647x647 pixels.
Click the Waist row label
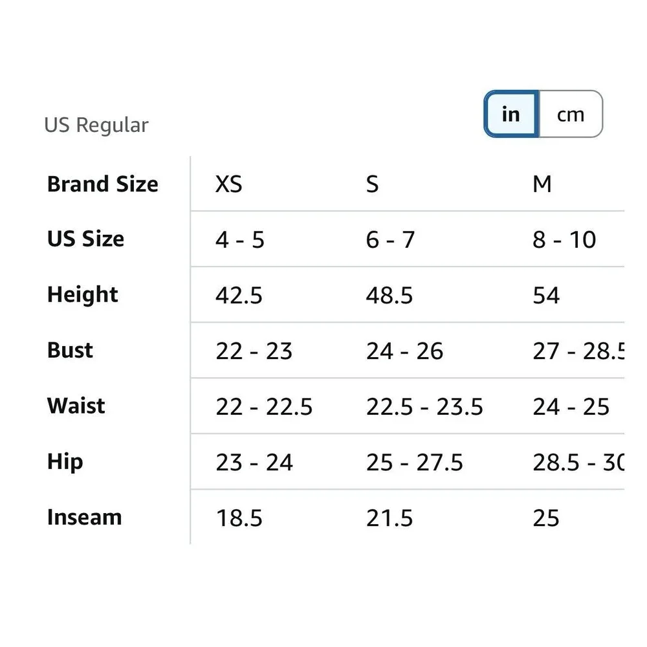[76, 406]
